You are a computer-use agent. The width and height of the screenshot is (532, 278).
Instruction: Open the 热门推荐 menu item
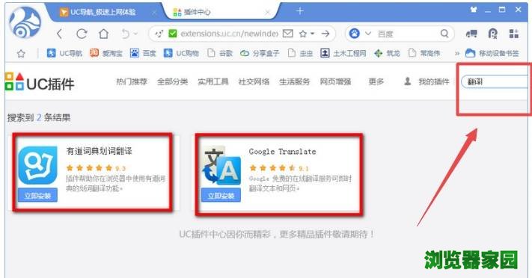132,81
